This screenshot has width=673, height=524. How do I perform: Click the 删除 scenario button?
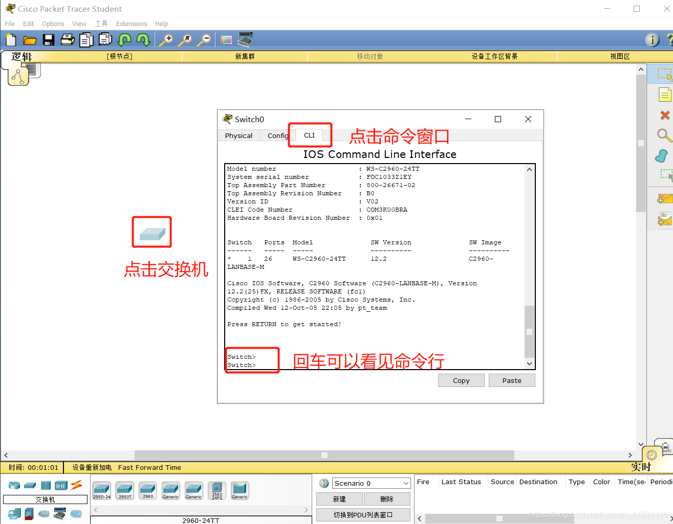pyautogui.click(x=387, y=499)
